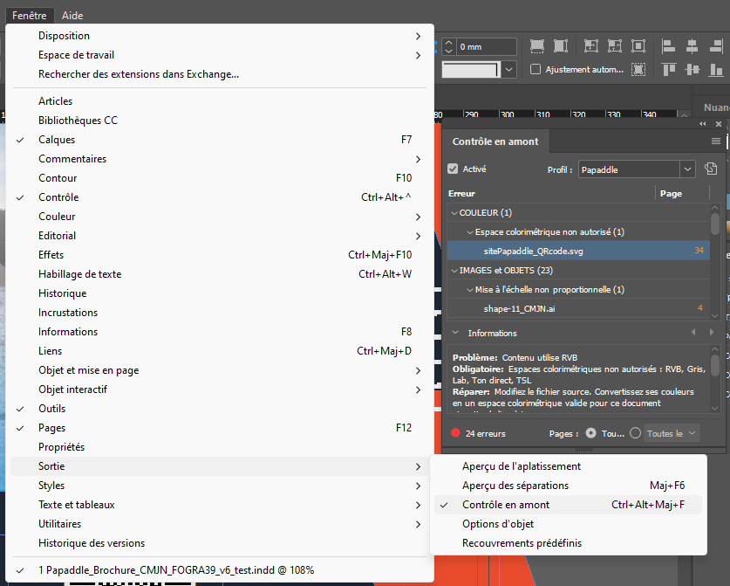Collapse the Informations section
Viewport: 730px width, 586px height.
point(454,333)
